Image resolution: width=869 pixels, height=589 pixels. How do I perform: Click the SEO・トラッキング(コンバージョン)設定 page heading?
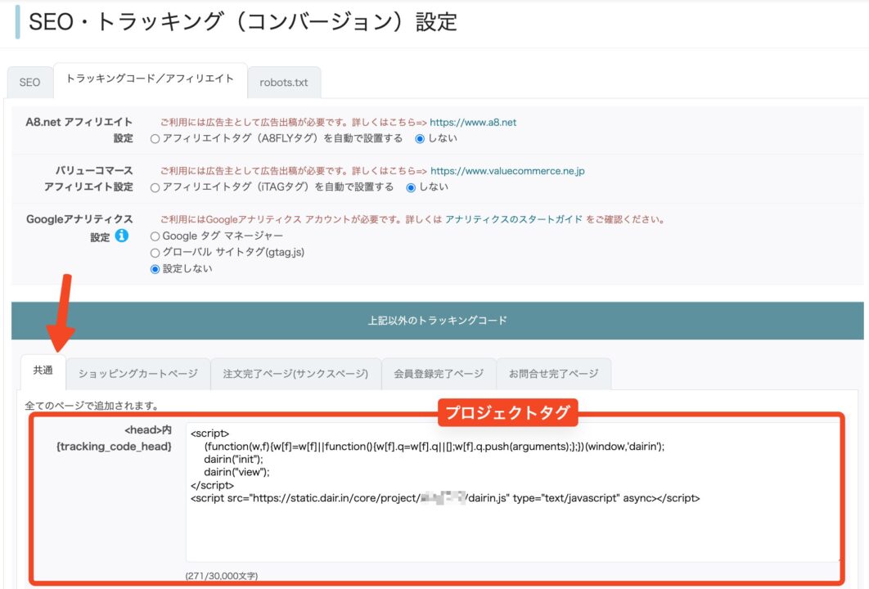pyautogui.click(x=243, y=21)
